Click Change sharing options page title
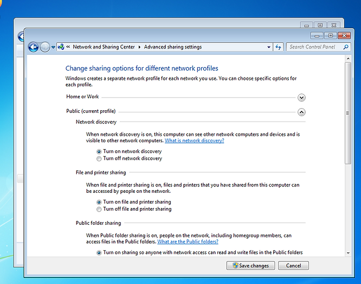The image size is (361, 284). coord(142,68)
